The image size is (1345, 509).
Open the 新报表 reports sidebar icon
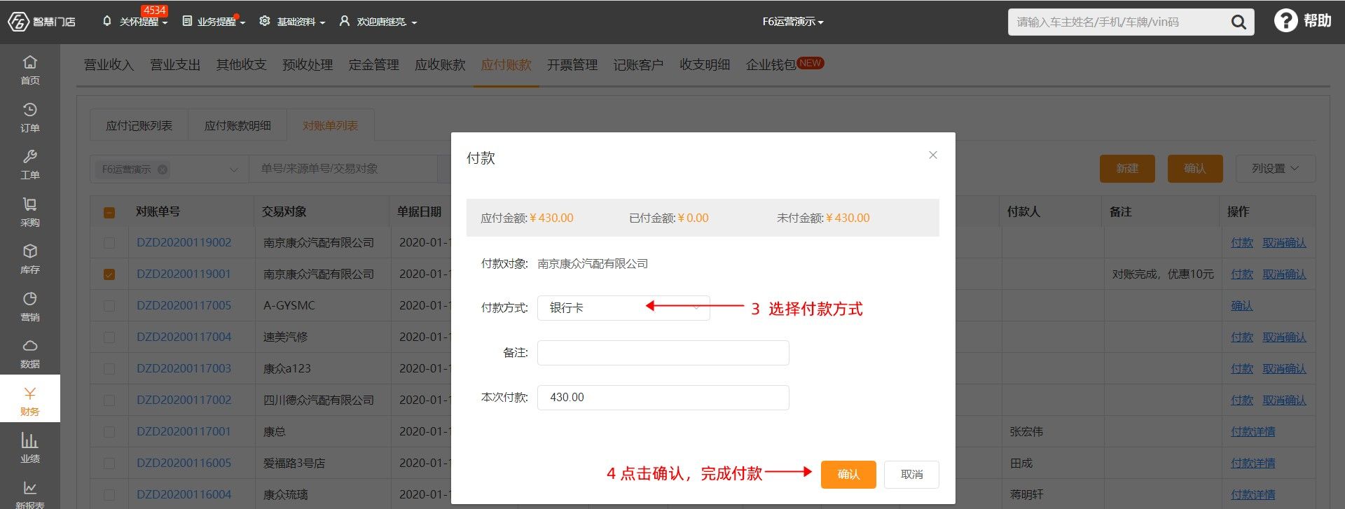click(29, 494)
